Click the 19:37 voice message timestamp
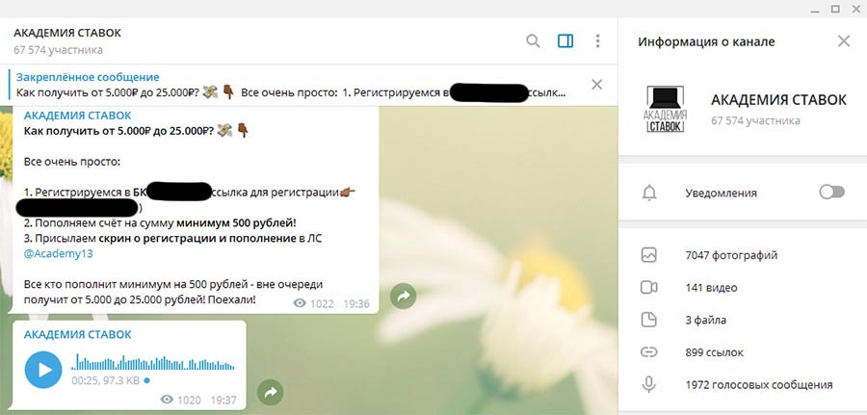Image resolution: width=867 pixels, height=415 pixels. (x=223, y=400)
